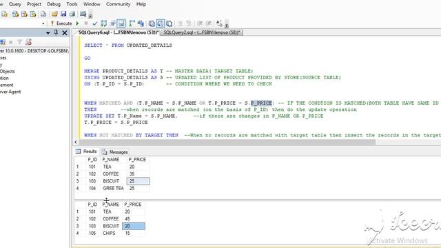This screenshot has width=441, height=248.
Task: Click the P_ID cell 104
Action: pyautogui.click(x=93, y=188)
